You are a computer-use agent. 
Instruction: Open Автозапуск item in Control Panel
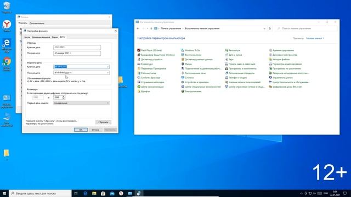pos(233,50)
